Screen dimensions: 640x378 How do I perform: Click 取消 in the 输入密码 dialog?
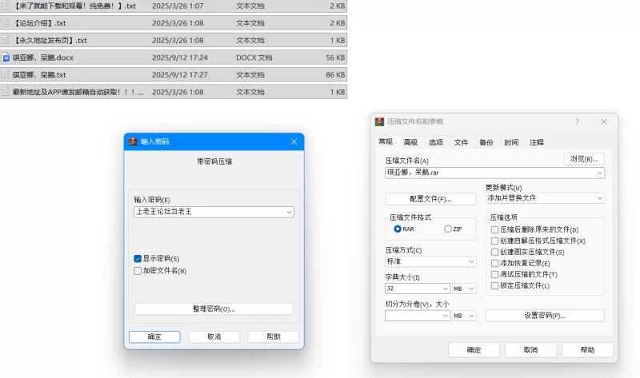214,336
